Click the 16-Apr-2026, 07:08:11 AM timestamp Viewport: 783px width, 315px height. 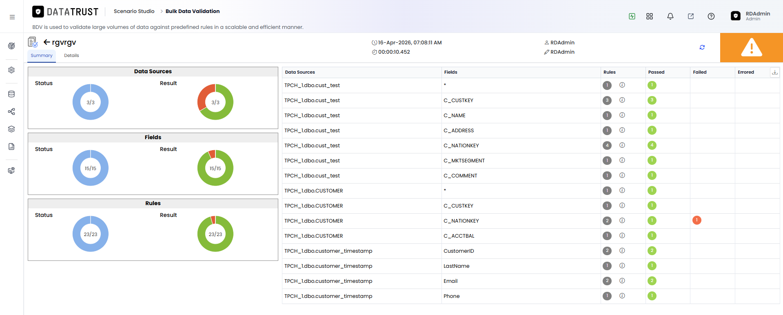coord(410,43)
